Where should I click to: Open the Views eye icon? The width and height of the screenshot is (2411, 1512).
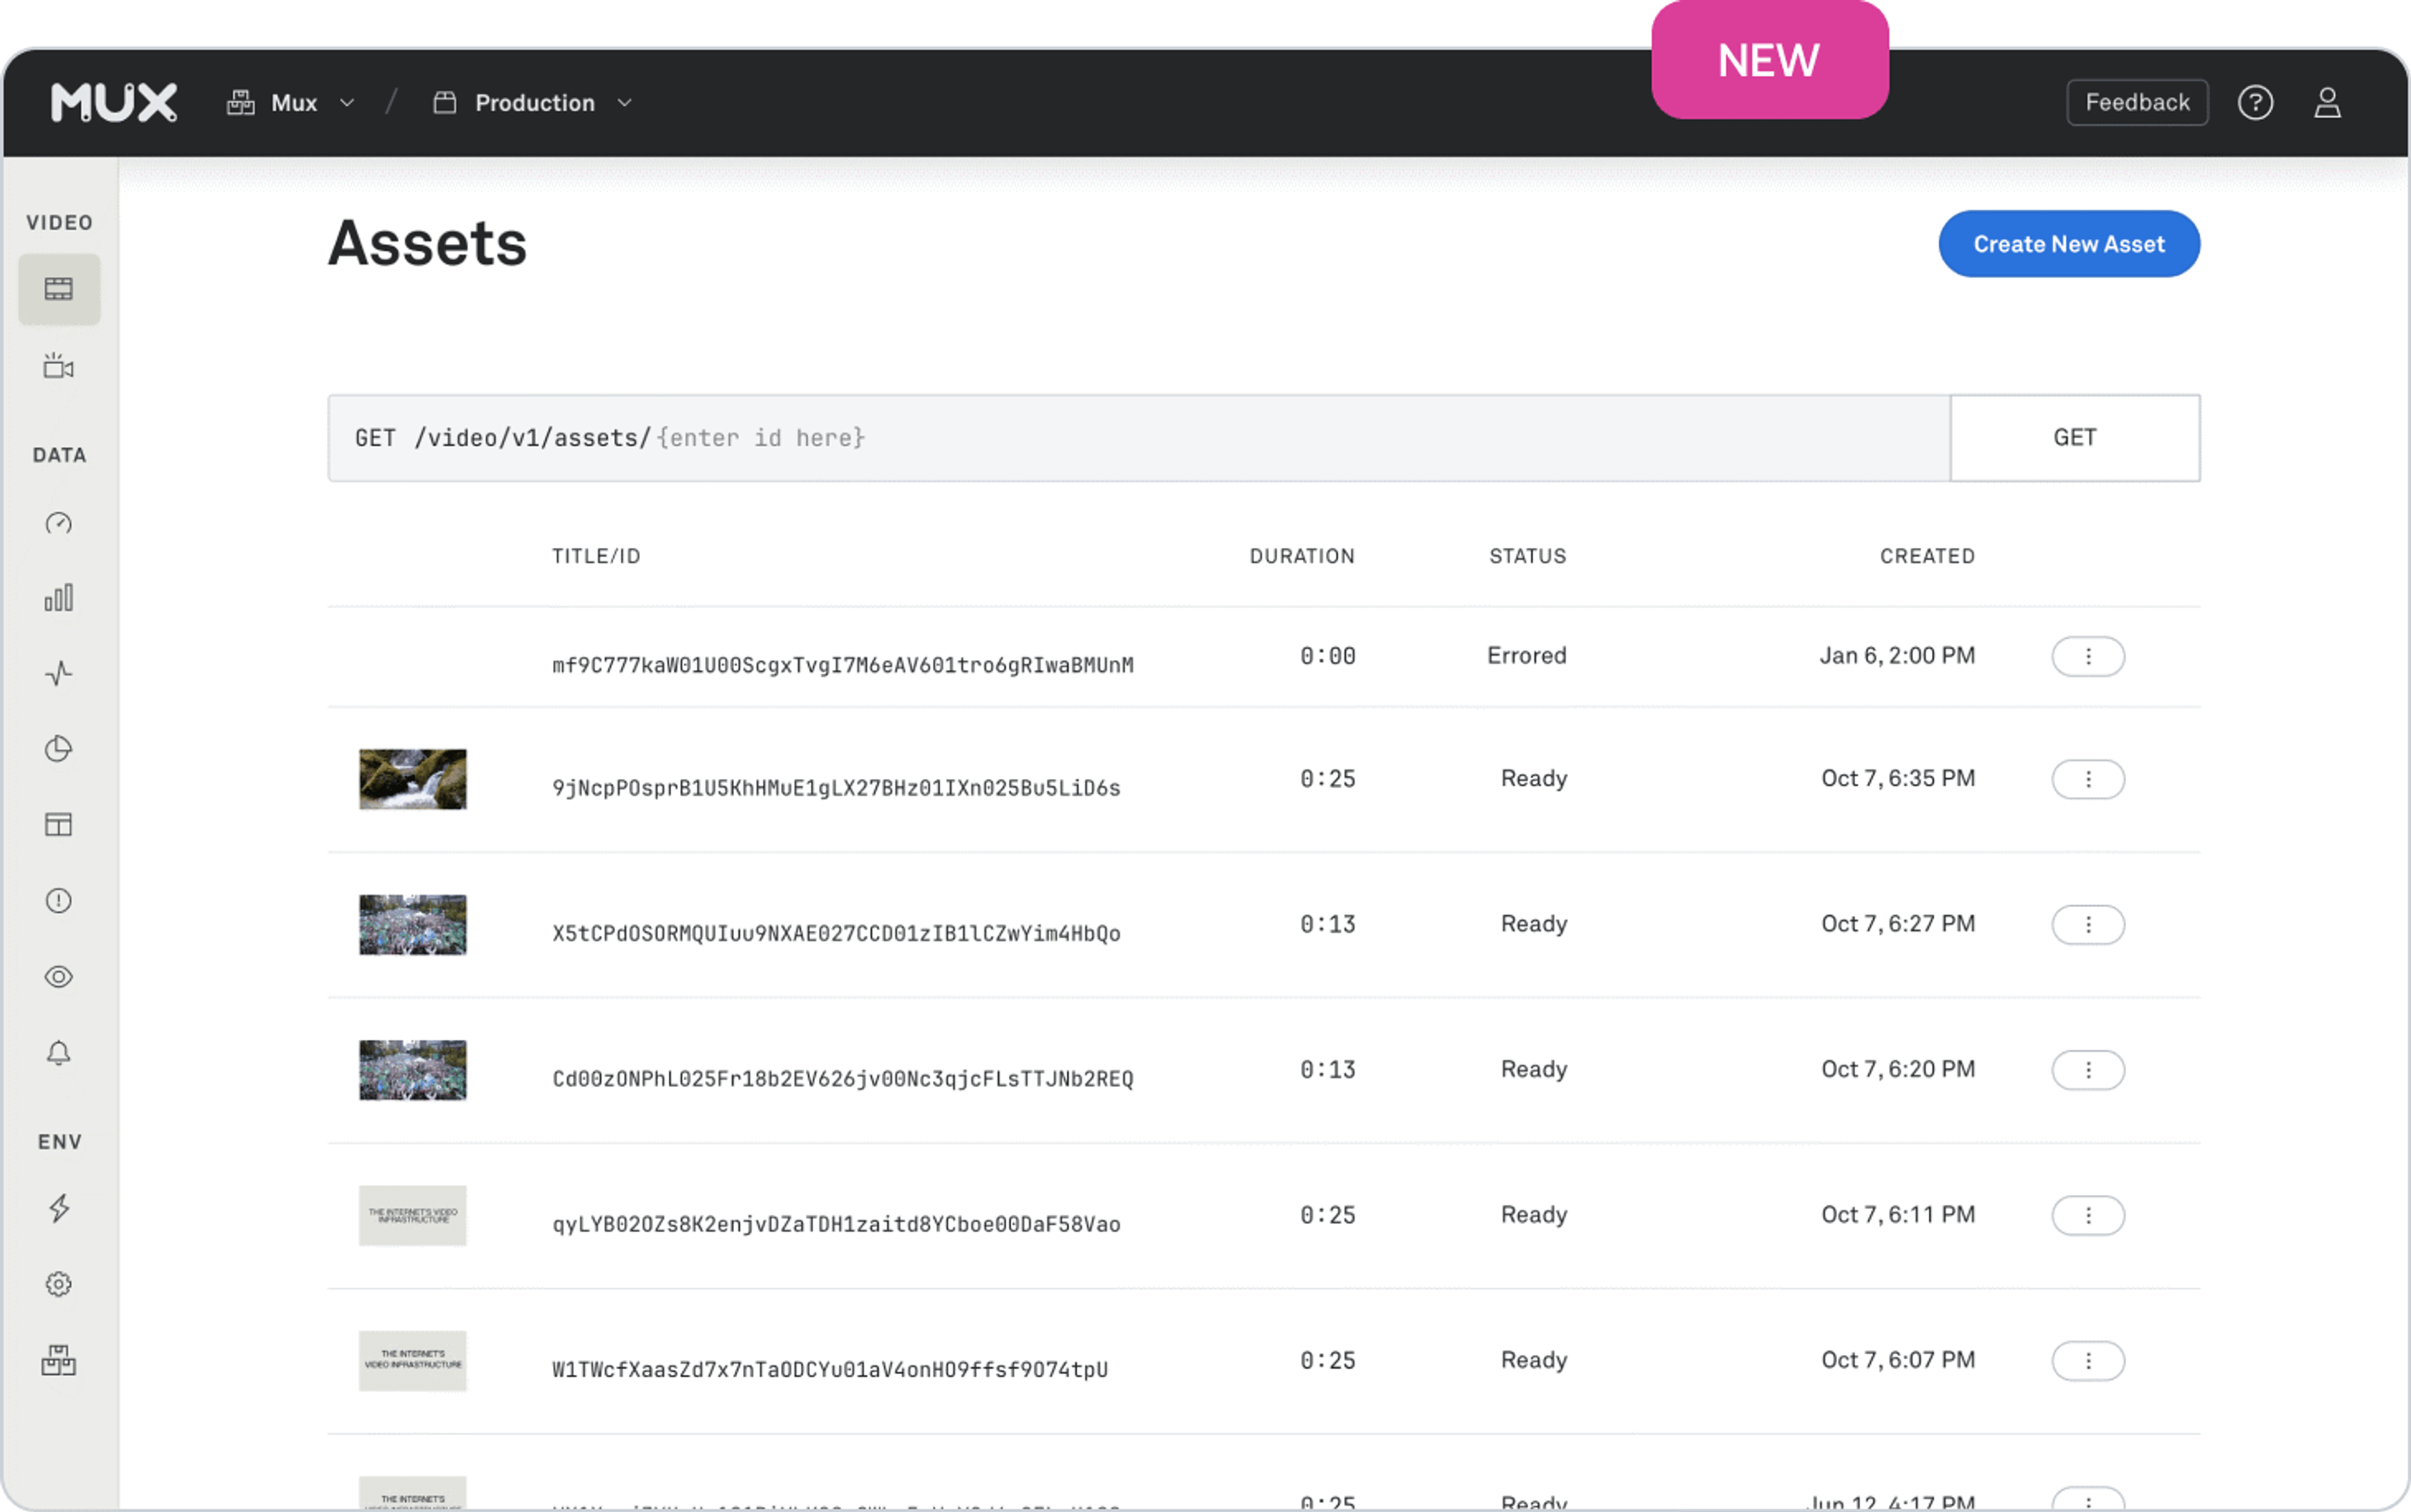59,977
